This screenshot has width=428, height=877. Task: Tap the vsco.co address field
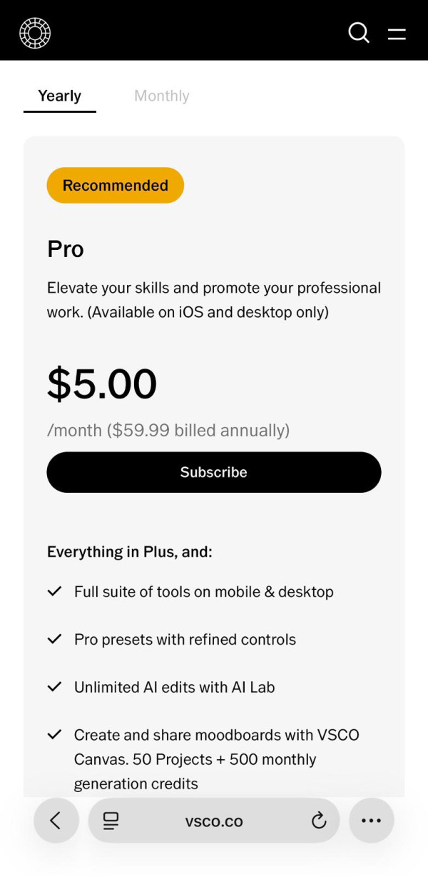[214, 821]
